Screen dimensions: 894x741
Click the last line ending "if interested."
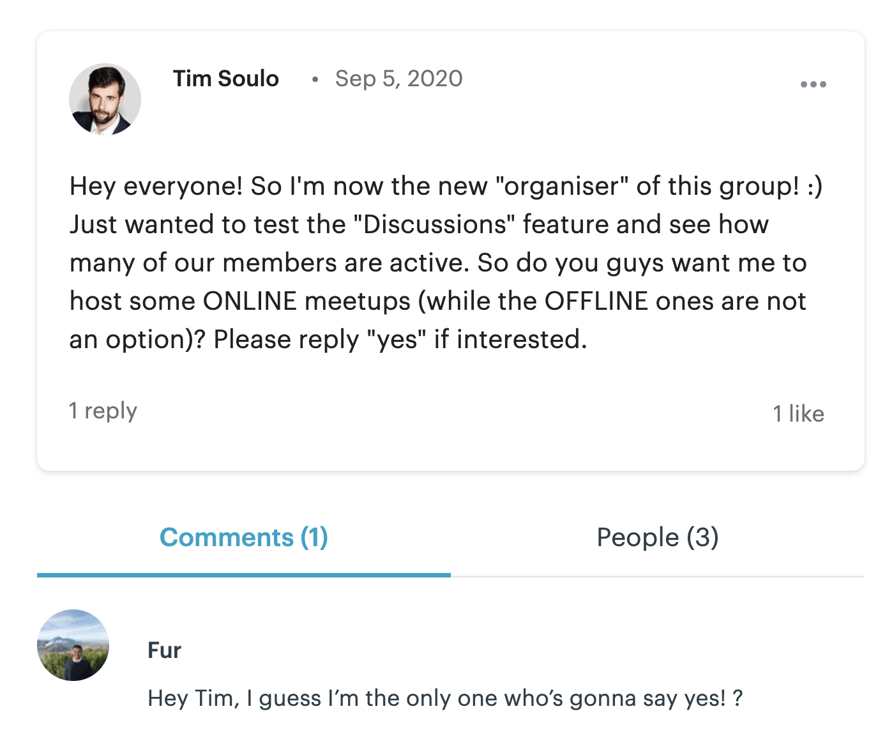click(x=328, y=339)
